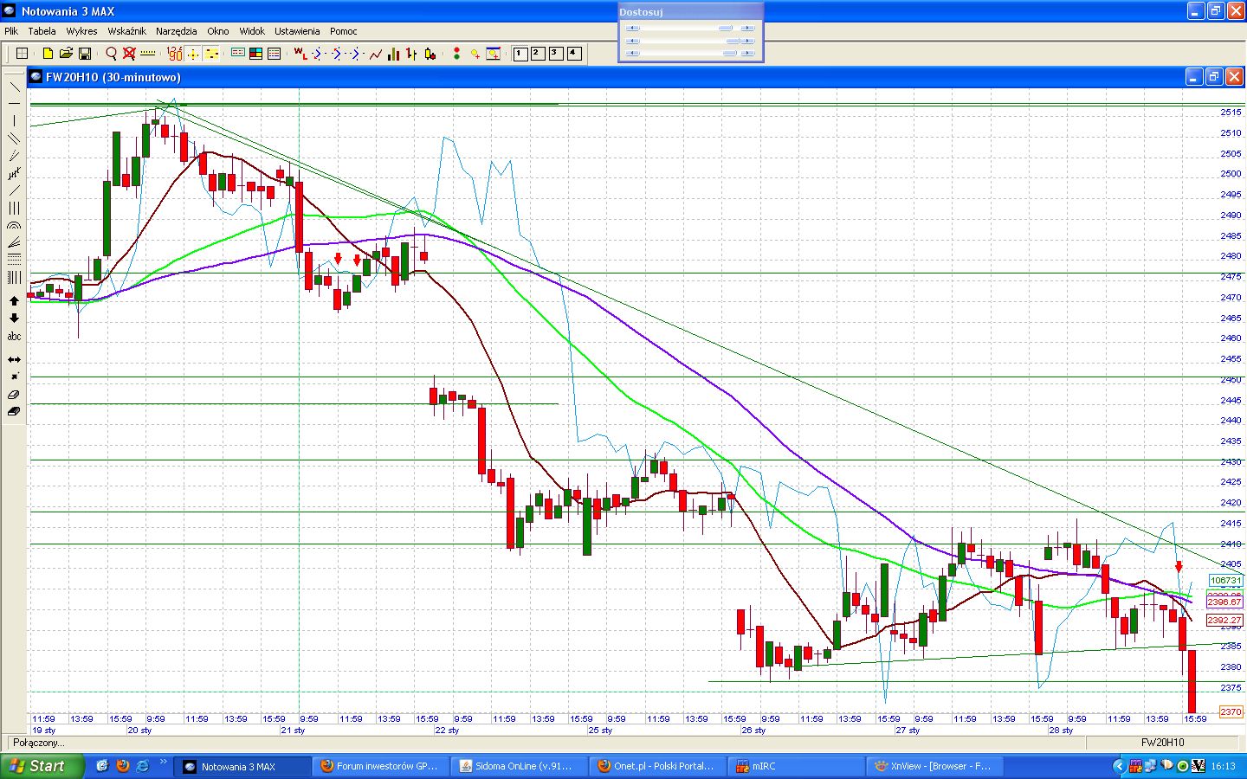Click the Save floppy disk icon
Viewport: 1247px width, 779px height.
[85, 54]
